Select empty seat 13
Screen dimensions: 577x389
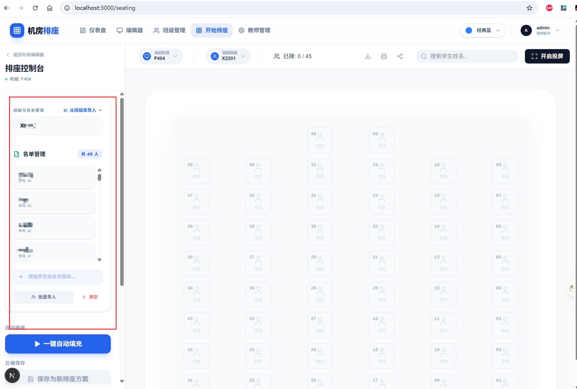click(443, 264)
